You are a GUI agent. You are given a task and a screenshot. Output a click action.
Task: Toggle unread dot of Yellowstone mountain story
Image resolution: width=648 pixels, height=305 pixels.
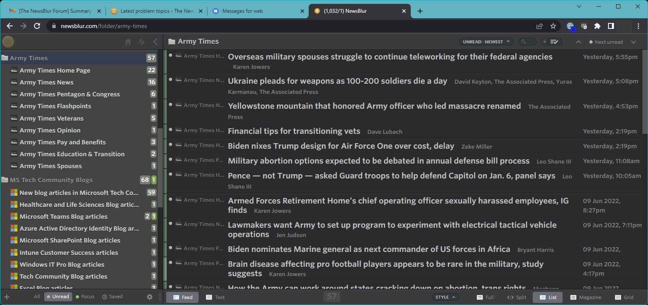(x=171, y=104)
